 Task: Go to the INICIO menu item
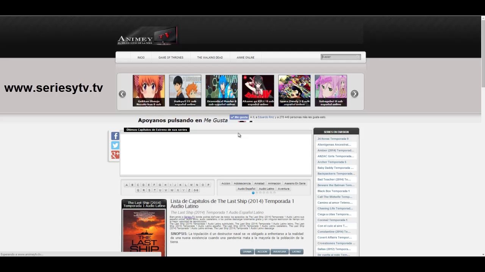pos(141,57)
